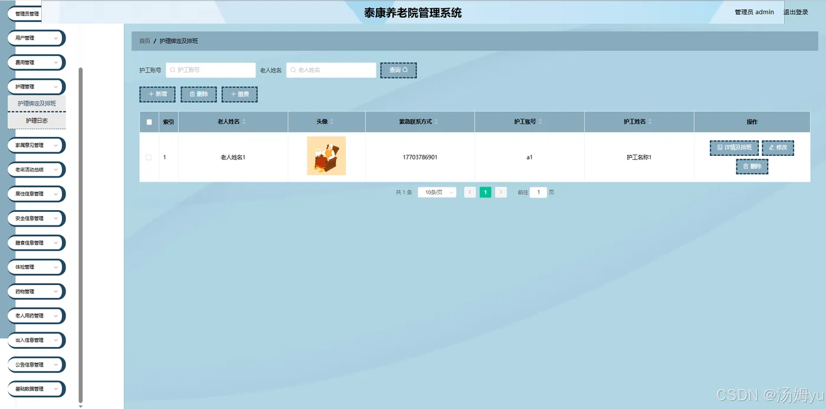Click the 缴费 payment button
The width and height of the screenshot is (826, 409).
tap(240, 94)
